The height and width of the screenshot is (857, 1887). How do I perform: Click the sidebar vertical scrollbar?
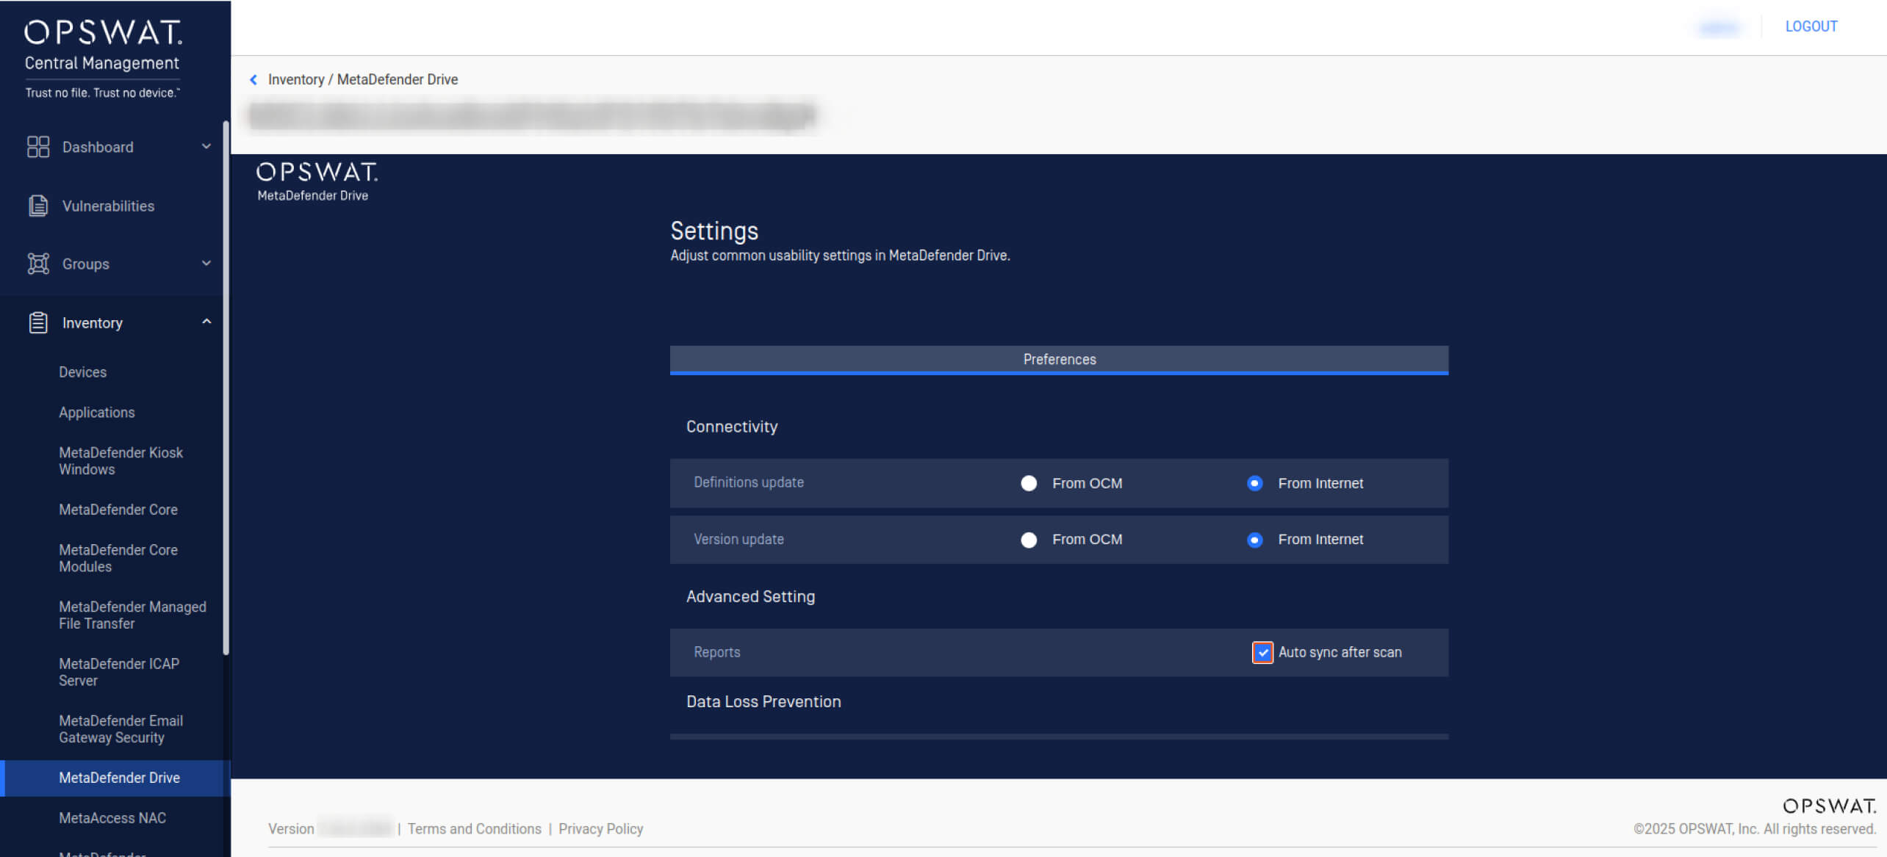226,388
